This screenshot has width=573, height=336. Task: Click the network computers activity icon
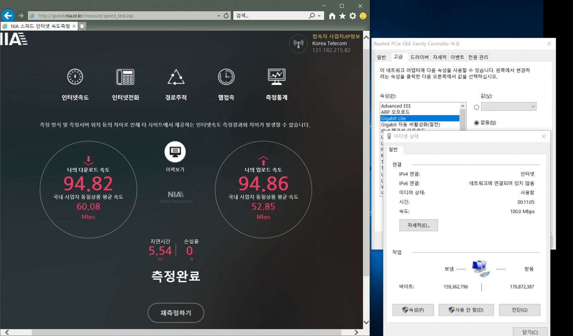coord(481,269)
